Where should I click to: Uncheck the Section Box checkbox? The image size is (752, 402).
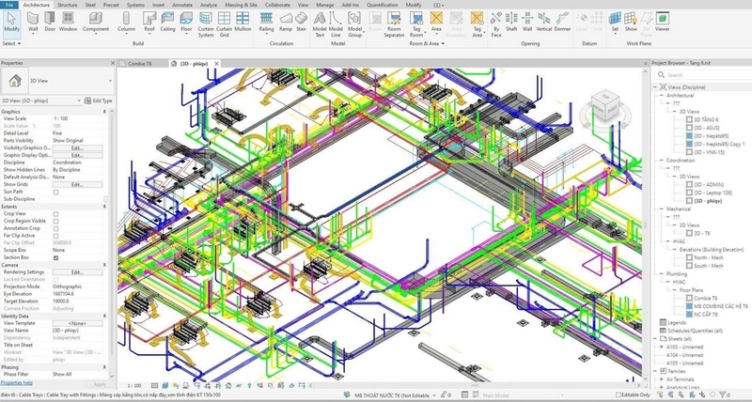coord(55,257)
